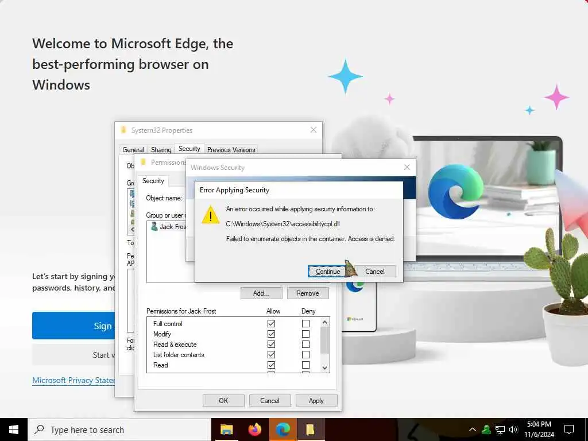Click Cancel in the Permissions dialog
Screen dimensions: 588x441
coord(270,400)
